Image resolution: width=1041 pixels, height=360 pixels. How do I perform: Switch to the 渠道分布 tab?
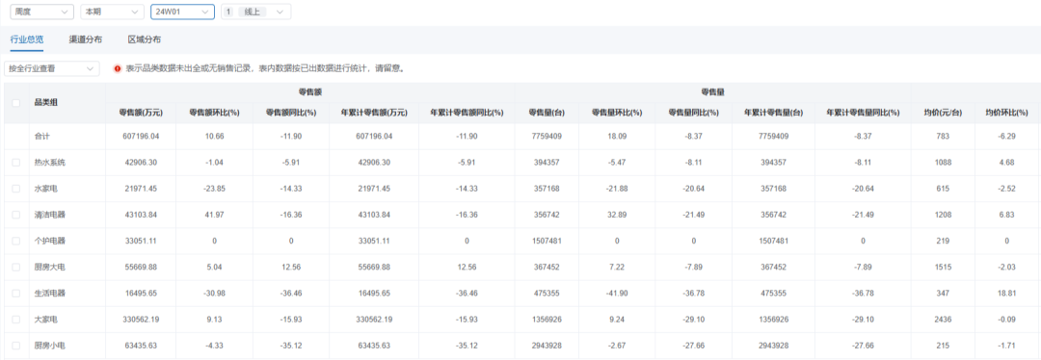point(86,39)
